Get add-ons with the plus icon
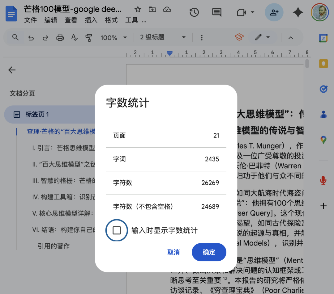Screen dimensions: 334x294 tap(323, 206)
